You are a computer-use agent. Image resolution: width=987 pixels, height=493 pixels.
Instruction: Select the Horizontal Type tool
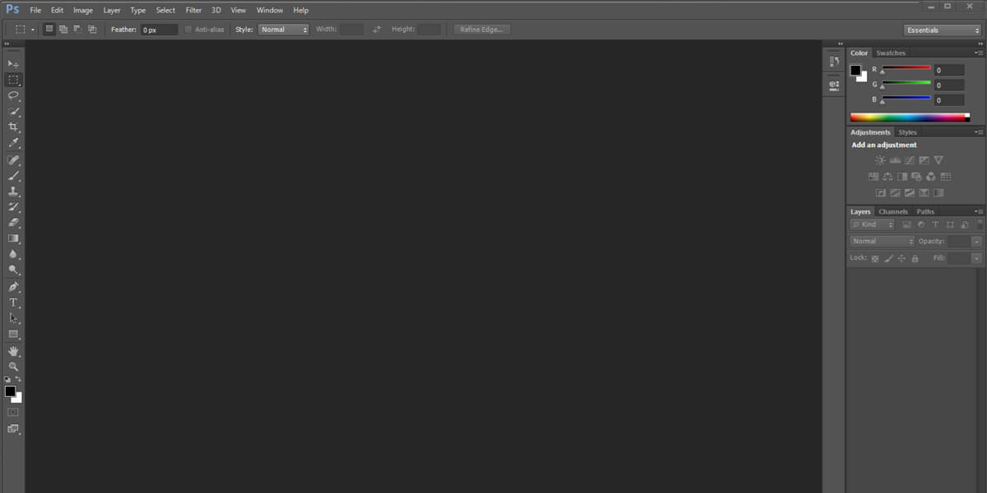pos(13,302)
